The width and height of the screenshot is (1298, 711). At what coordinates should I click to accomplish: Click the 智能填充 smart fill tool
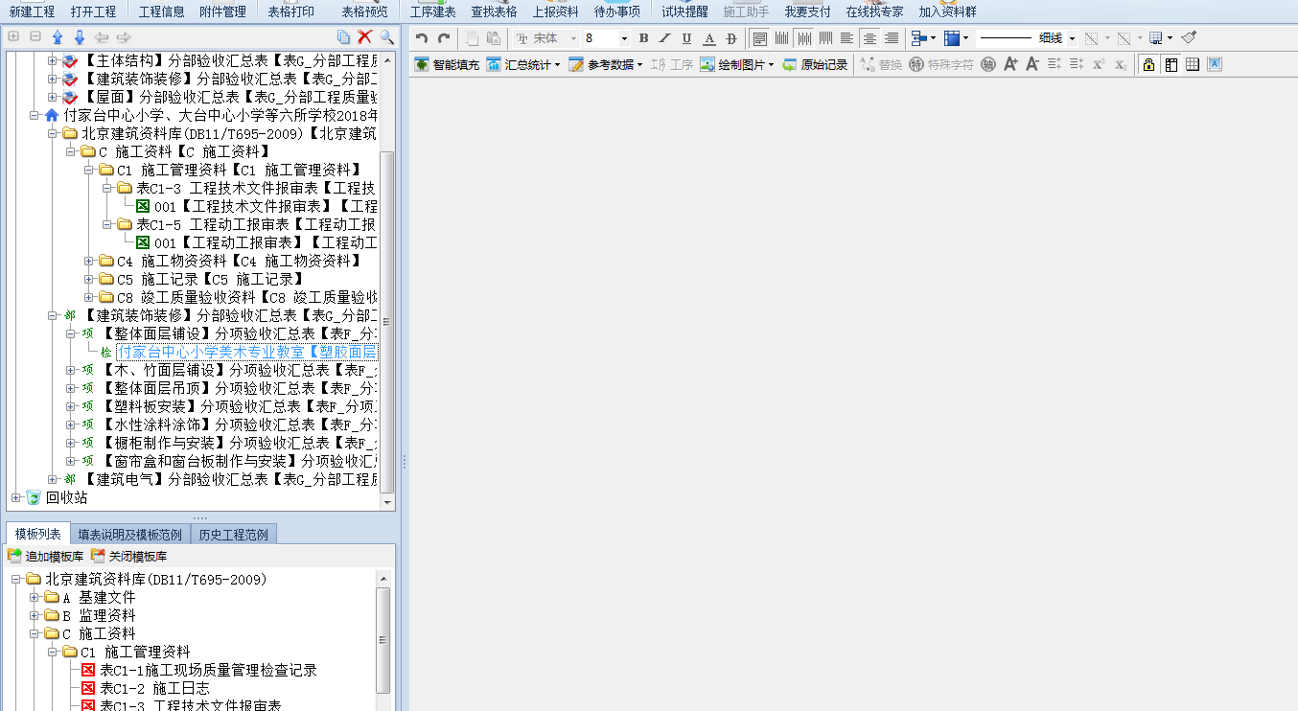447,64
